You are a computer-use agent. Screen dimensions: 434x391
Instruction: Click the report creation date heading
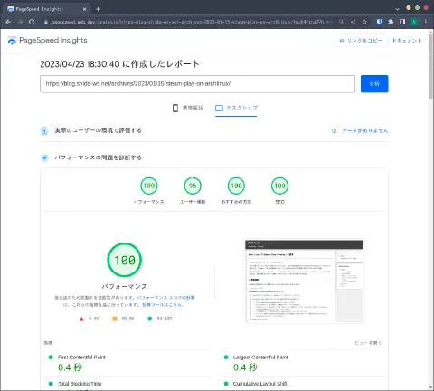tap(119, 64)
